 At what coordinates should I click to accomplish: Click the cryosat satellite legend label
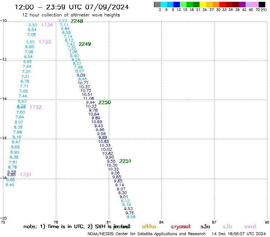pos(181,226)
